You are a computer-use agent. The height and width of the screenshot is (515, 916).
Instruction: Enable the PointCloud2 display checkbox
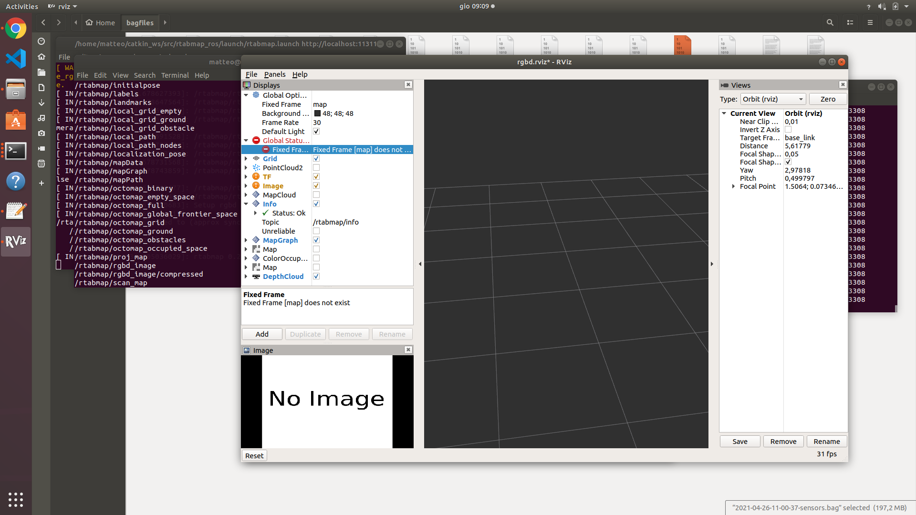coord(316,168)
